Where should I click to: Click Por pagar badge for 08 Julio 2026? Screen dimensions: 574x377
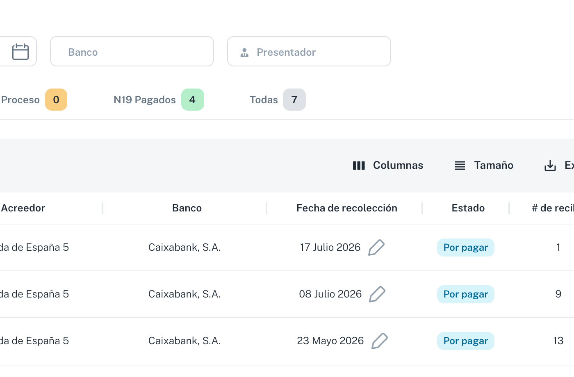466,294
